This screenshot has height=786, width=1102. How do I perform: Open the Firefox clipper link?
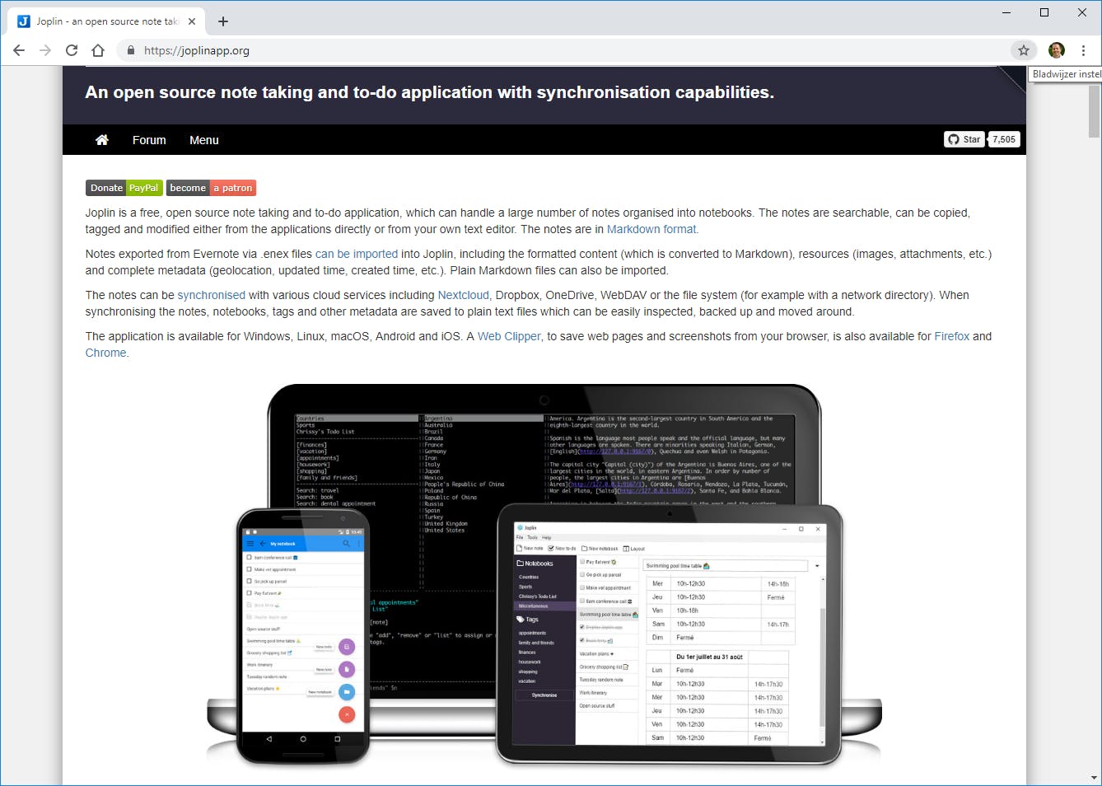952,336
